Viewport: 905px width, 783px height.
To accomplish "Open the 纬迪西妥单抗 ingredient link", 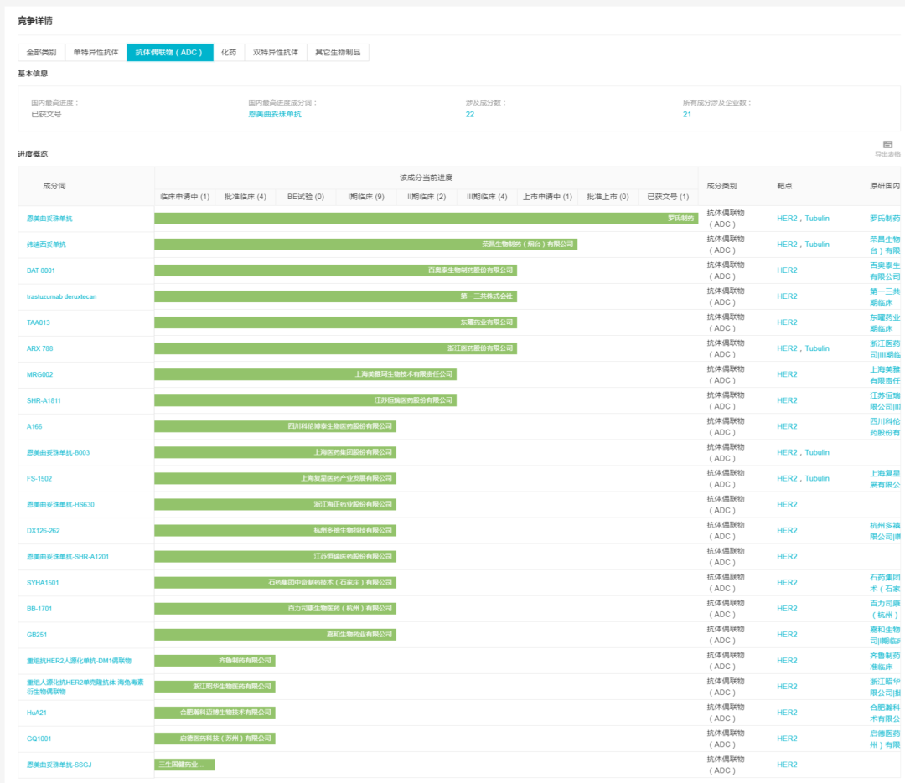I will point(46,245).
